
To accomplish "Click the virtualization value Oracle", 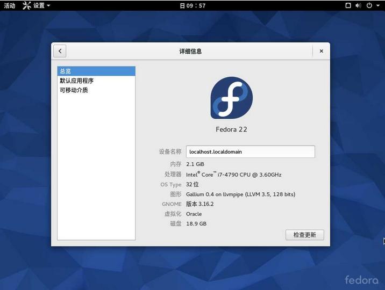I will click(194, 214).
